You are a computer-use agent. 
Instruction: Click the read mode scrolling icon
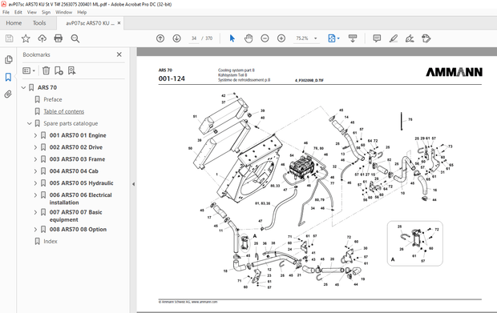[353, 38]
